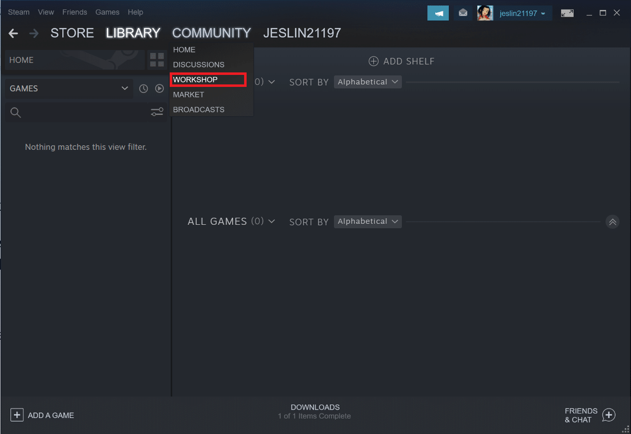Open Alphabetical sort dropdown for All Games
631x434 pixels.
click(368, 221)
